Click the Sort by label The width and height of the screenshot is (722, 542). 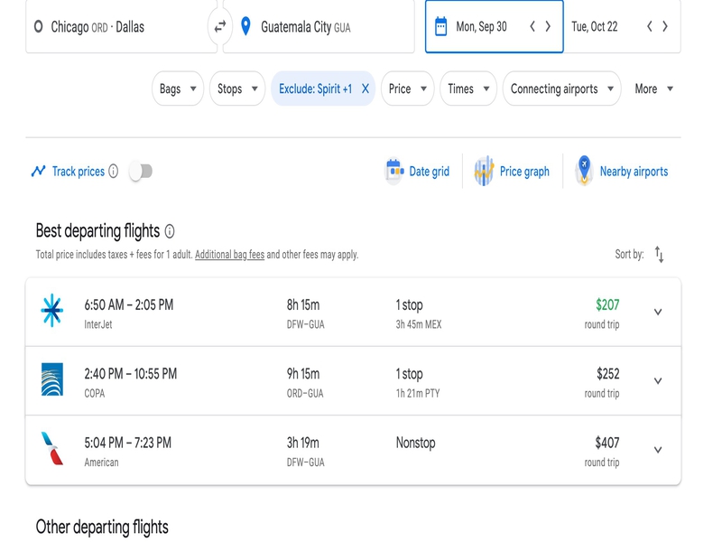[629, 255]
